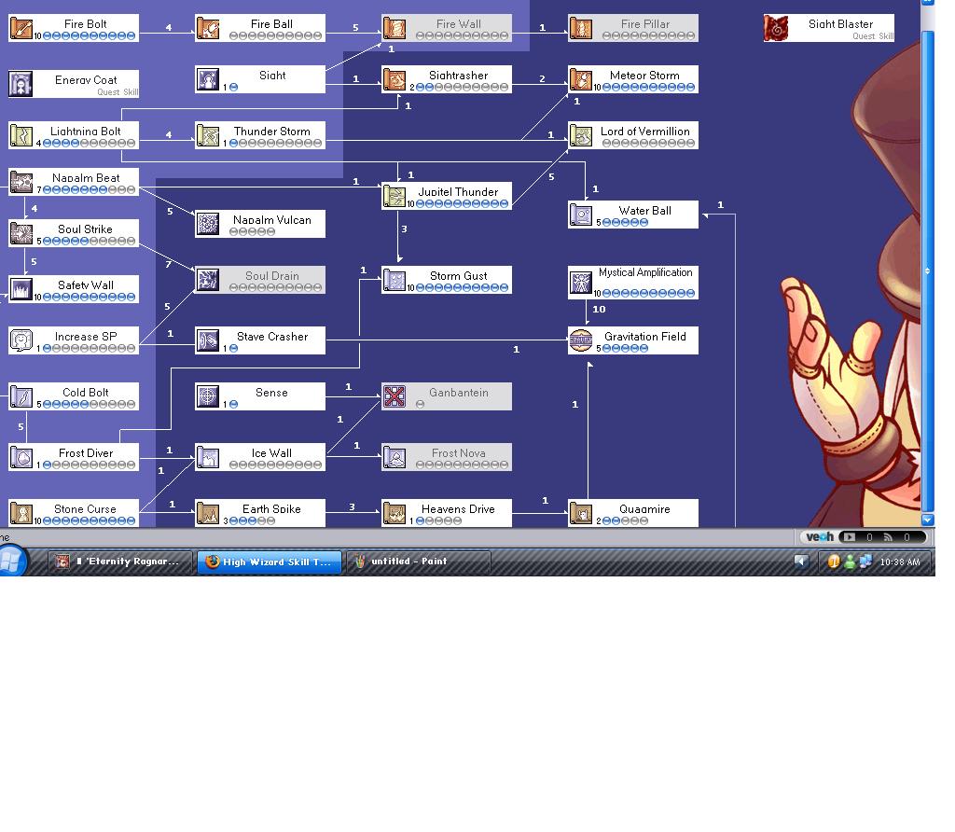Click the Sight skill level dot
955x832 pixels.
(x=233, y=87)
